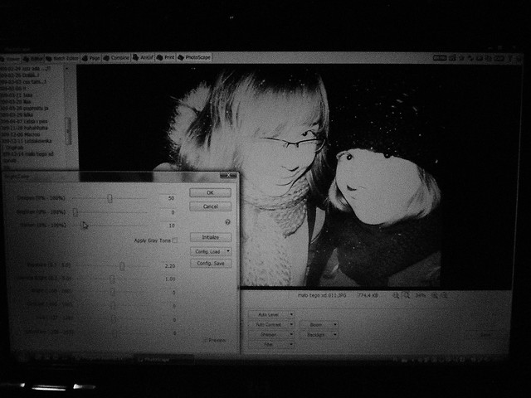This screenshot has width=531, height=398.
Task: Open the Batch Editor tab
Action: (62, 58)
